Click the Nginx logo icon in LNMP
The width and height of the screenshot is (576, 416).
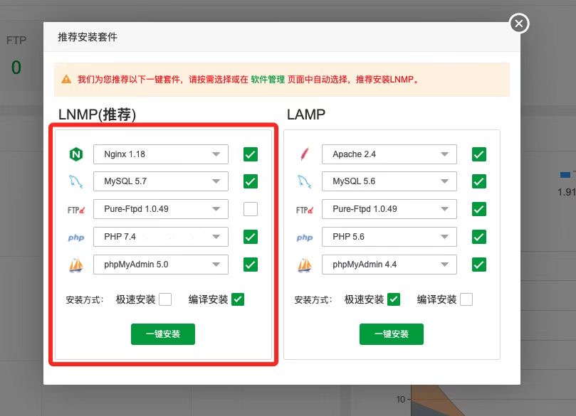tap(76, 154)
